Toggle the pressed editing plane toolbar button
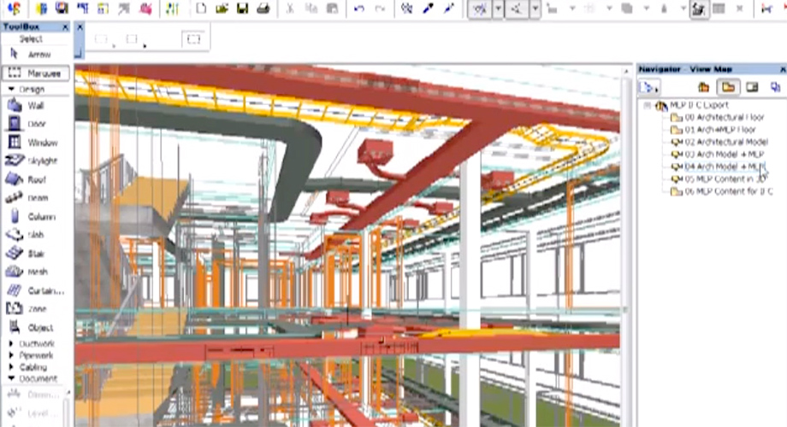This screenshot has height=427, width=787. (x=698, y=9)
